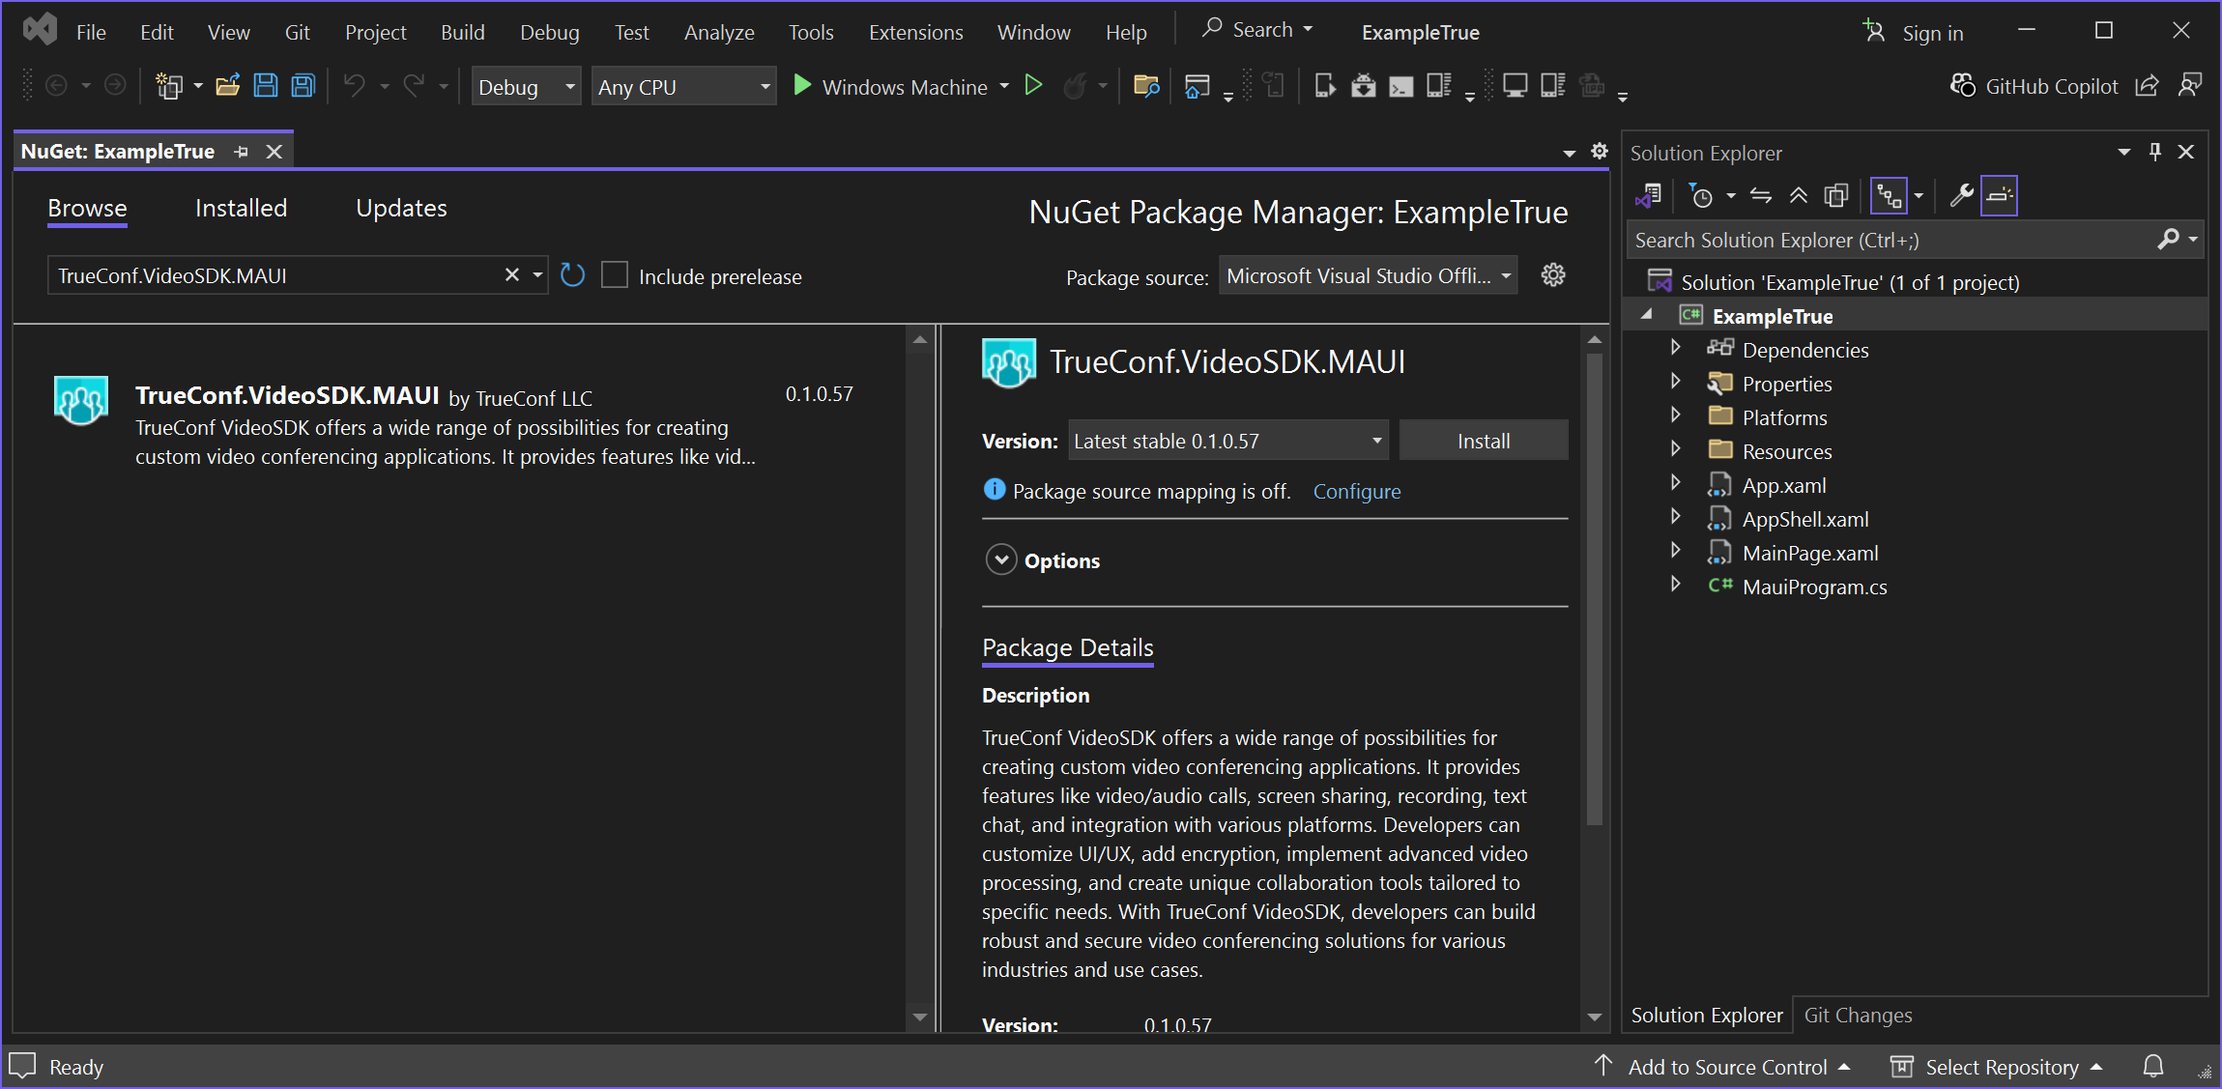Click Start Without Debugging outline play icon
The height and width of the screenshot is (1089, 2222).
1033,86
